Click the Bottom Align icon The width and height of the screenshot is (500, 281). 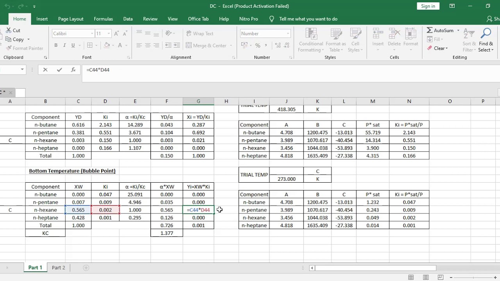click(156, 34)
